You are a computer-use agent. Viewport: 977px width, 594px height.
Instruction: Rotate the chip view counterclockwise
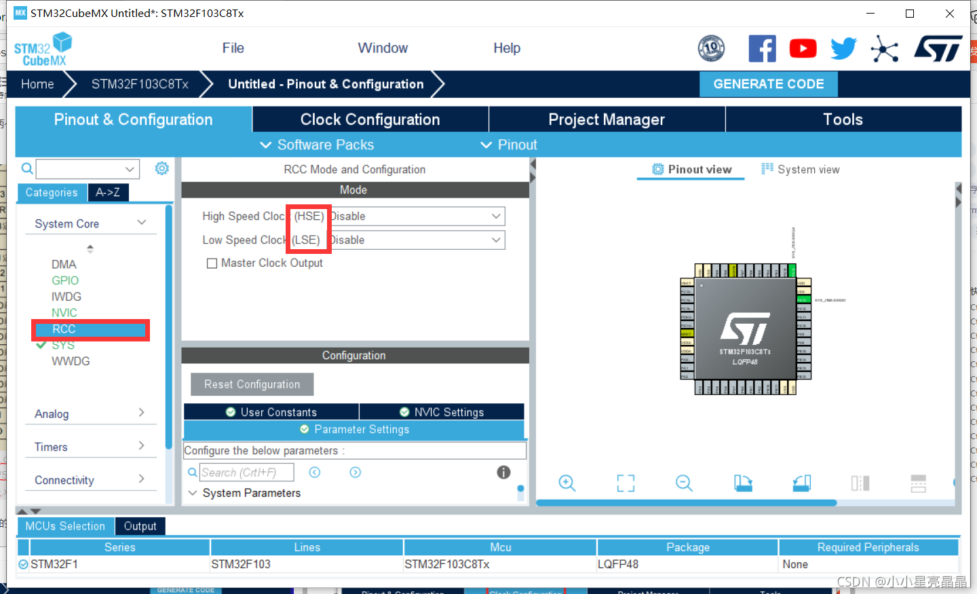click(802, 483)
